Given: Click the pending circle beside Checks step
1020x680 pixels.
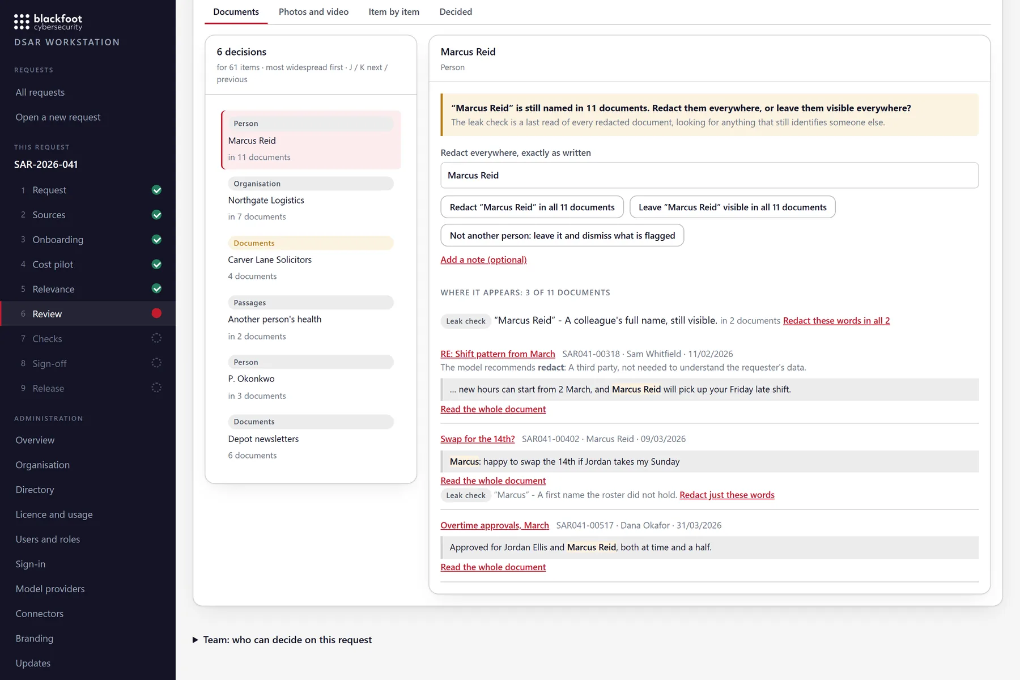Looking at the screenshot, I should pos(157,338).
